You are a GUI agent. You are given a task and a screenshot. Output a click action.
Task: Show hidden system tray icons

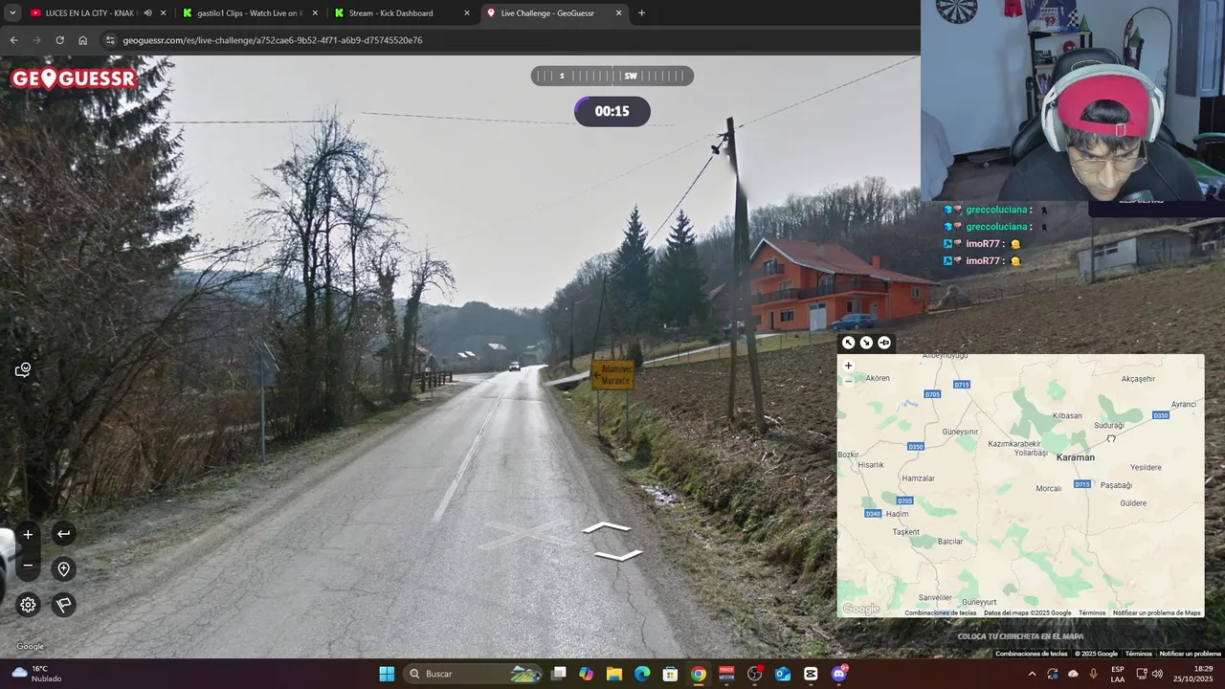[x=1032, y=674]
